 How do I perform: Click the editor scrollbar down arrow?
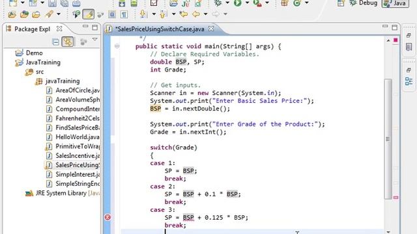pyautogui.click(x=388, y=231)
